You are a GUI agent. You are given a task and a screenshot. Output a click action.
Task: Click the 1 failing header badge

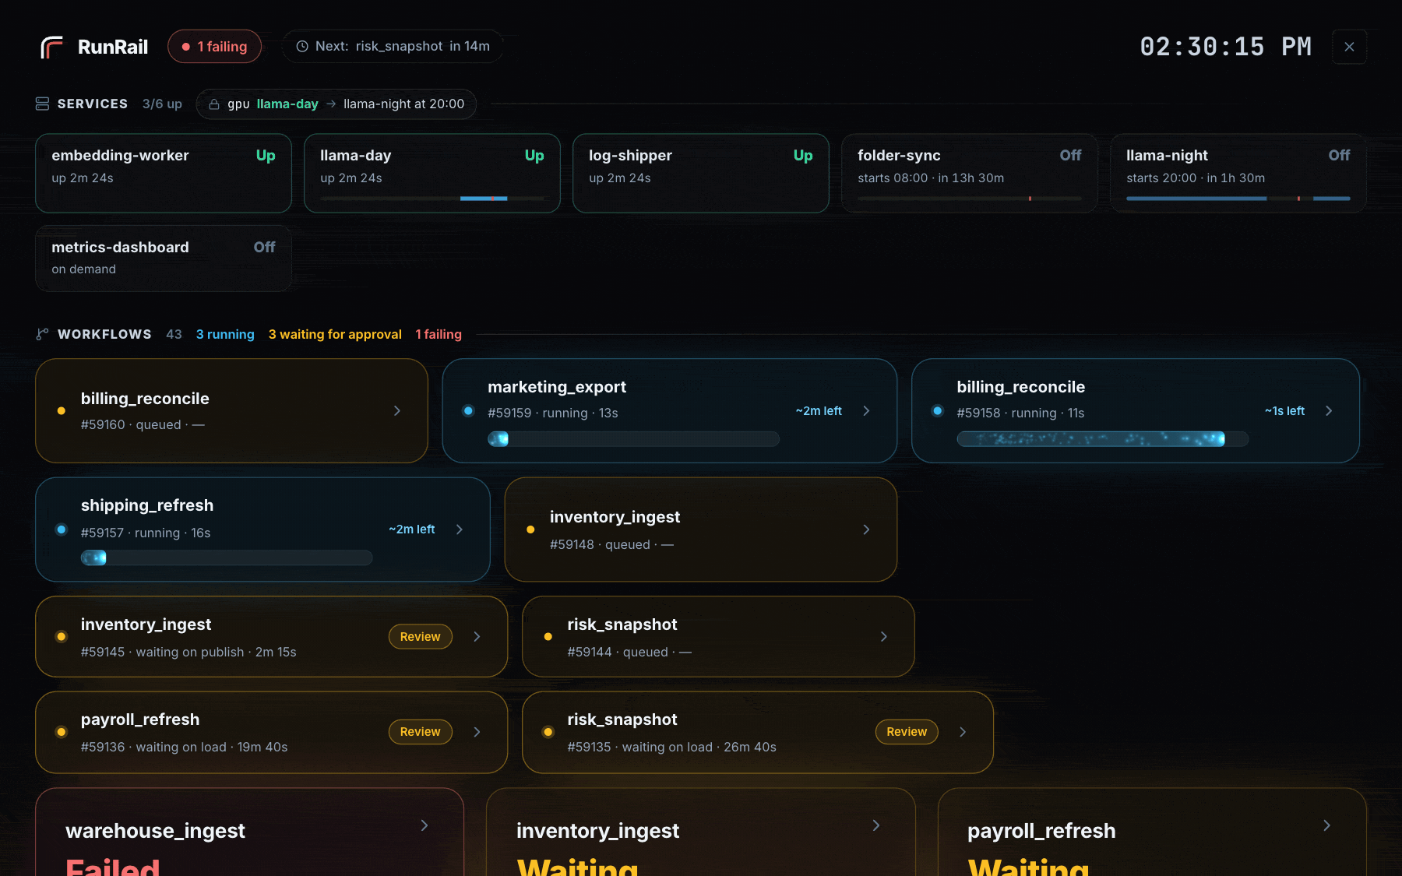(x=214, y=47)
